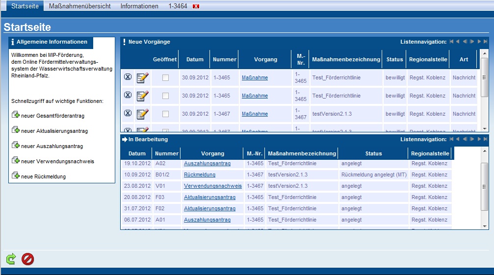This screenshot has height=275, width=494.
Task: Click the Neue Vorgänge scrollbar thumb
Action: click(485, 77)
